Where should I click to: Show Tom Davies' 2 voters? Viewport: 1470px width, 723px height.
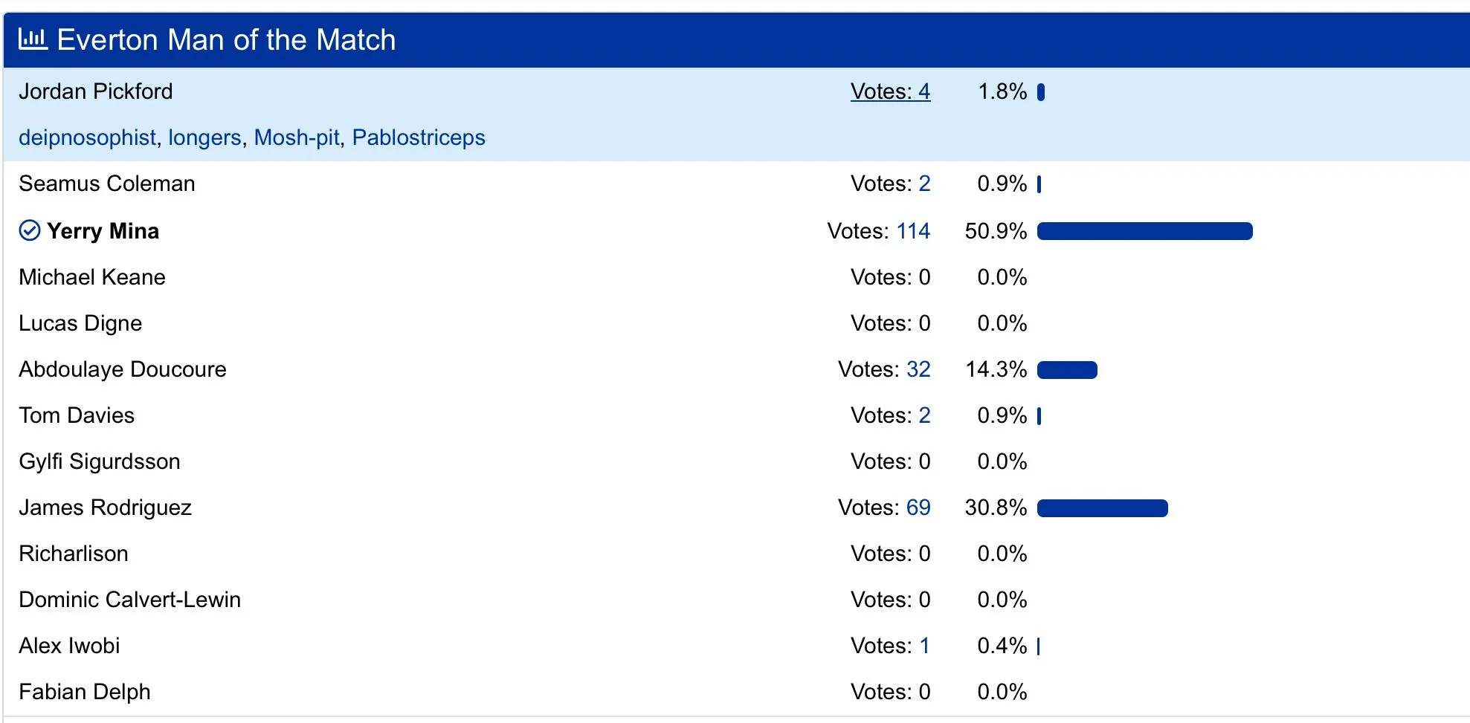(924, 415)
